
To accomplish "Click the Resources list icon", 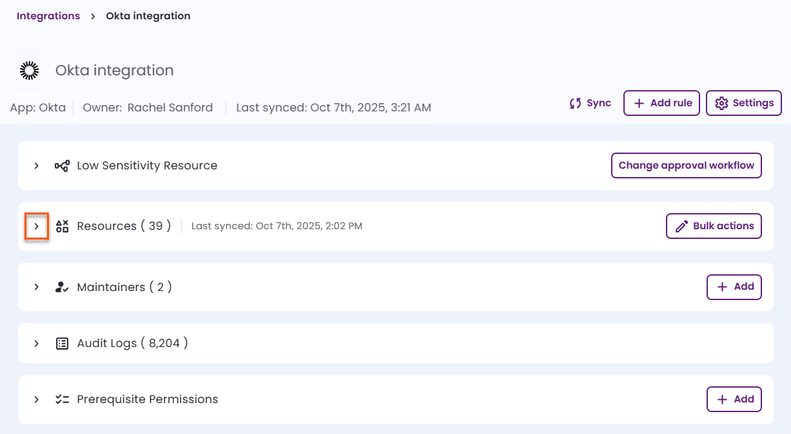I will 61,226.
